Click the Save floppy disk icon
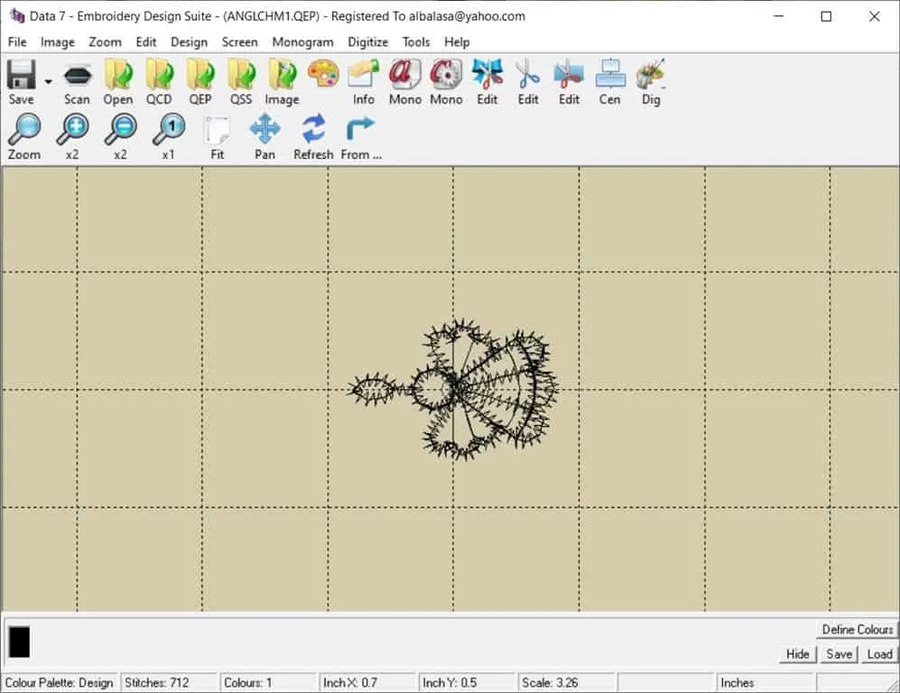Viewport: 900px width, 693px height. (22, 75)
